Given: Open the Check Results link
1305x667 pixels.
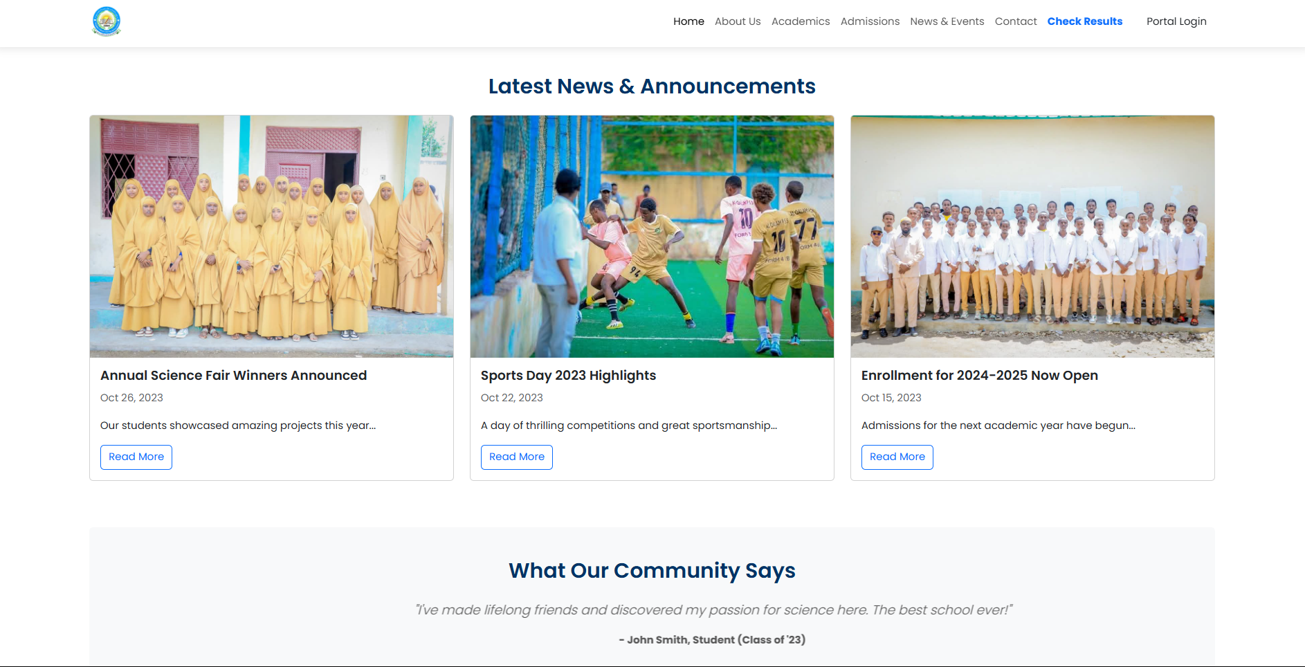Looking at the screenshot, I should [x=1084, y=21].
